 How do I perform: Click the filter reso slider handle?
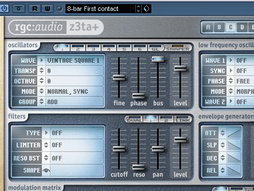[x=139, y=167]
